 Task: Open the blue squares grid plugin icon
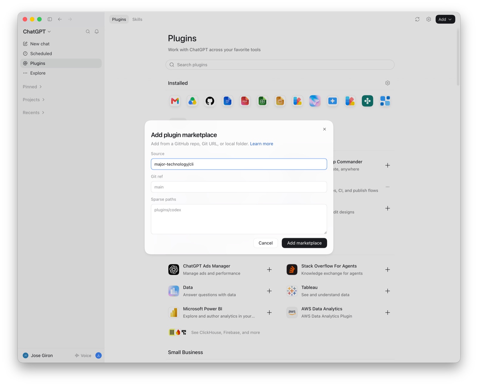[385, 101]
